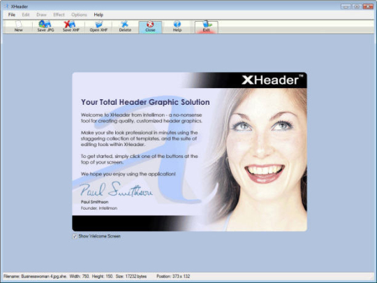This screenshot has width=377, height=283.
Task: Click the XHeader welcome banner image
Action: click(x=189, y=152)
